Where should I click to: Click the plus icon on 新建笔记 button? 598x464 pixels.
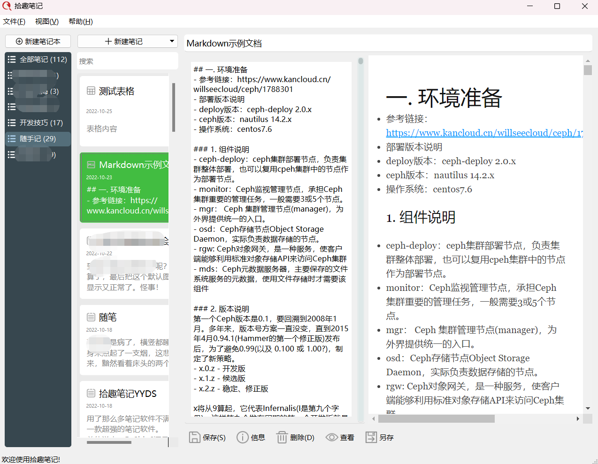pyautogui.click(x=108, y=41)
